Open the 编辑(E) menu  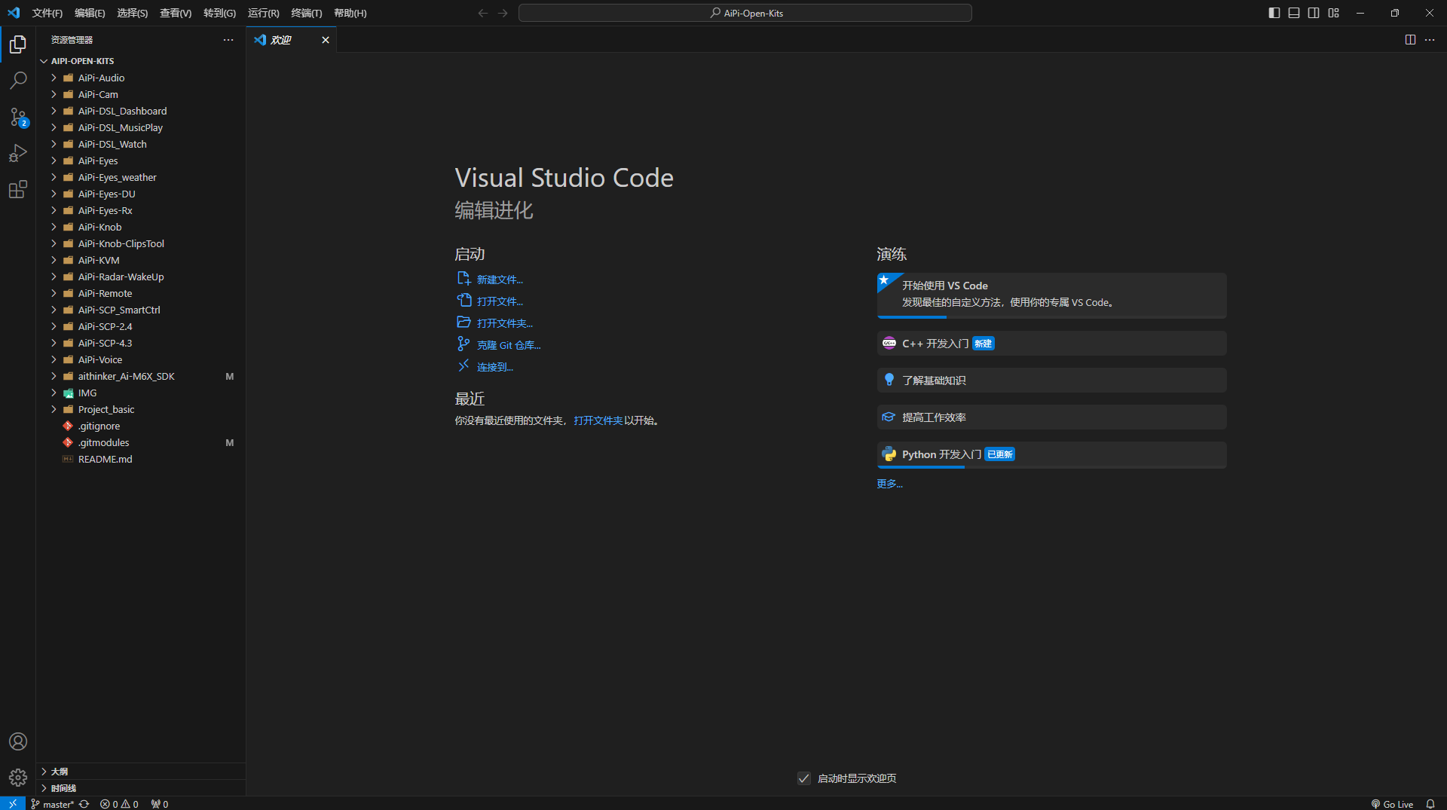point(90,13)
